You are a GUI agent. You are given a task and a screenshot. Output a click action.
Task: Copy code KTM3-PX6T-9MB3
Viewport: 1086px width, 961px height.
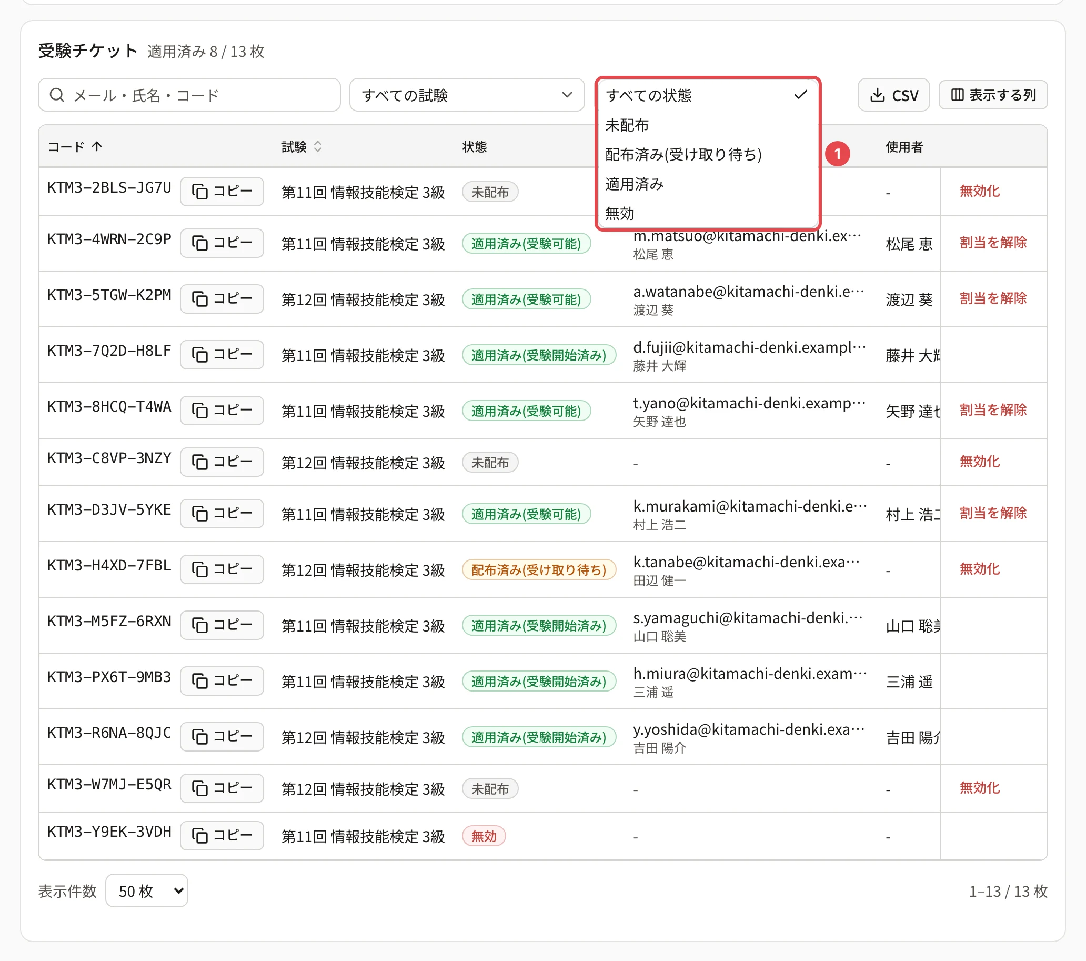(x=222, y=681)
